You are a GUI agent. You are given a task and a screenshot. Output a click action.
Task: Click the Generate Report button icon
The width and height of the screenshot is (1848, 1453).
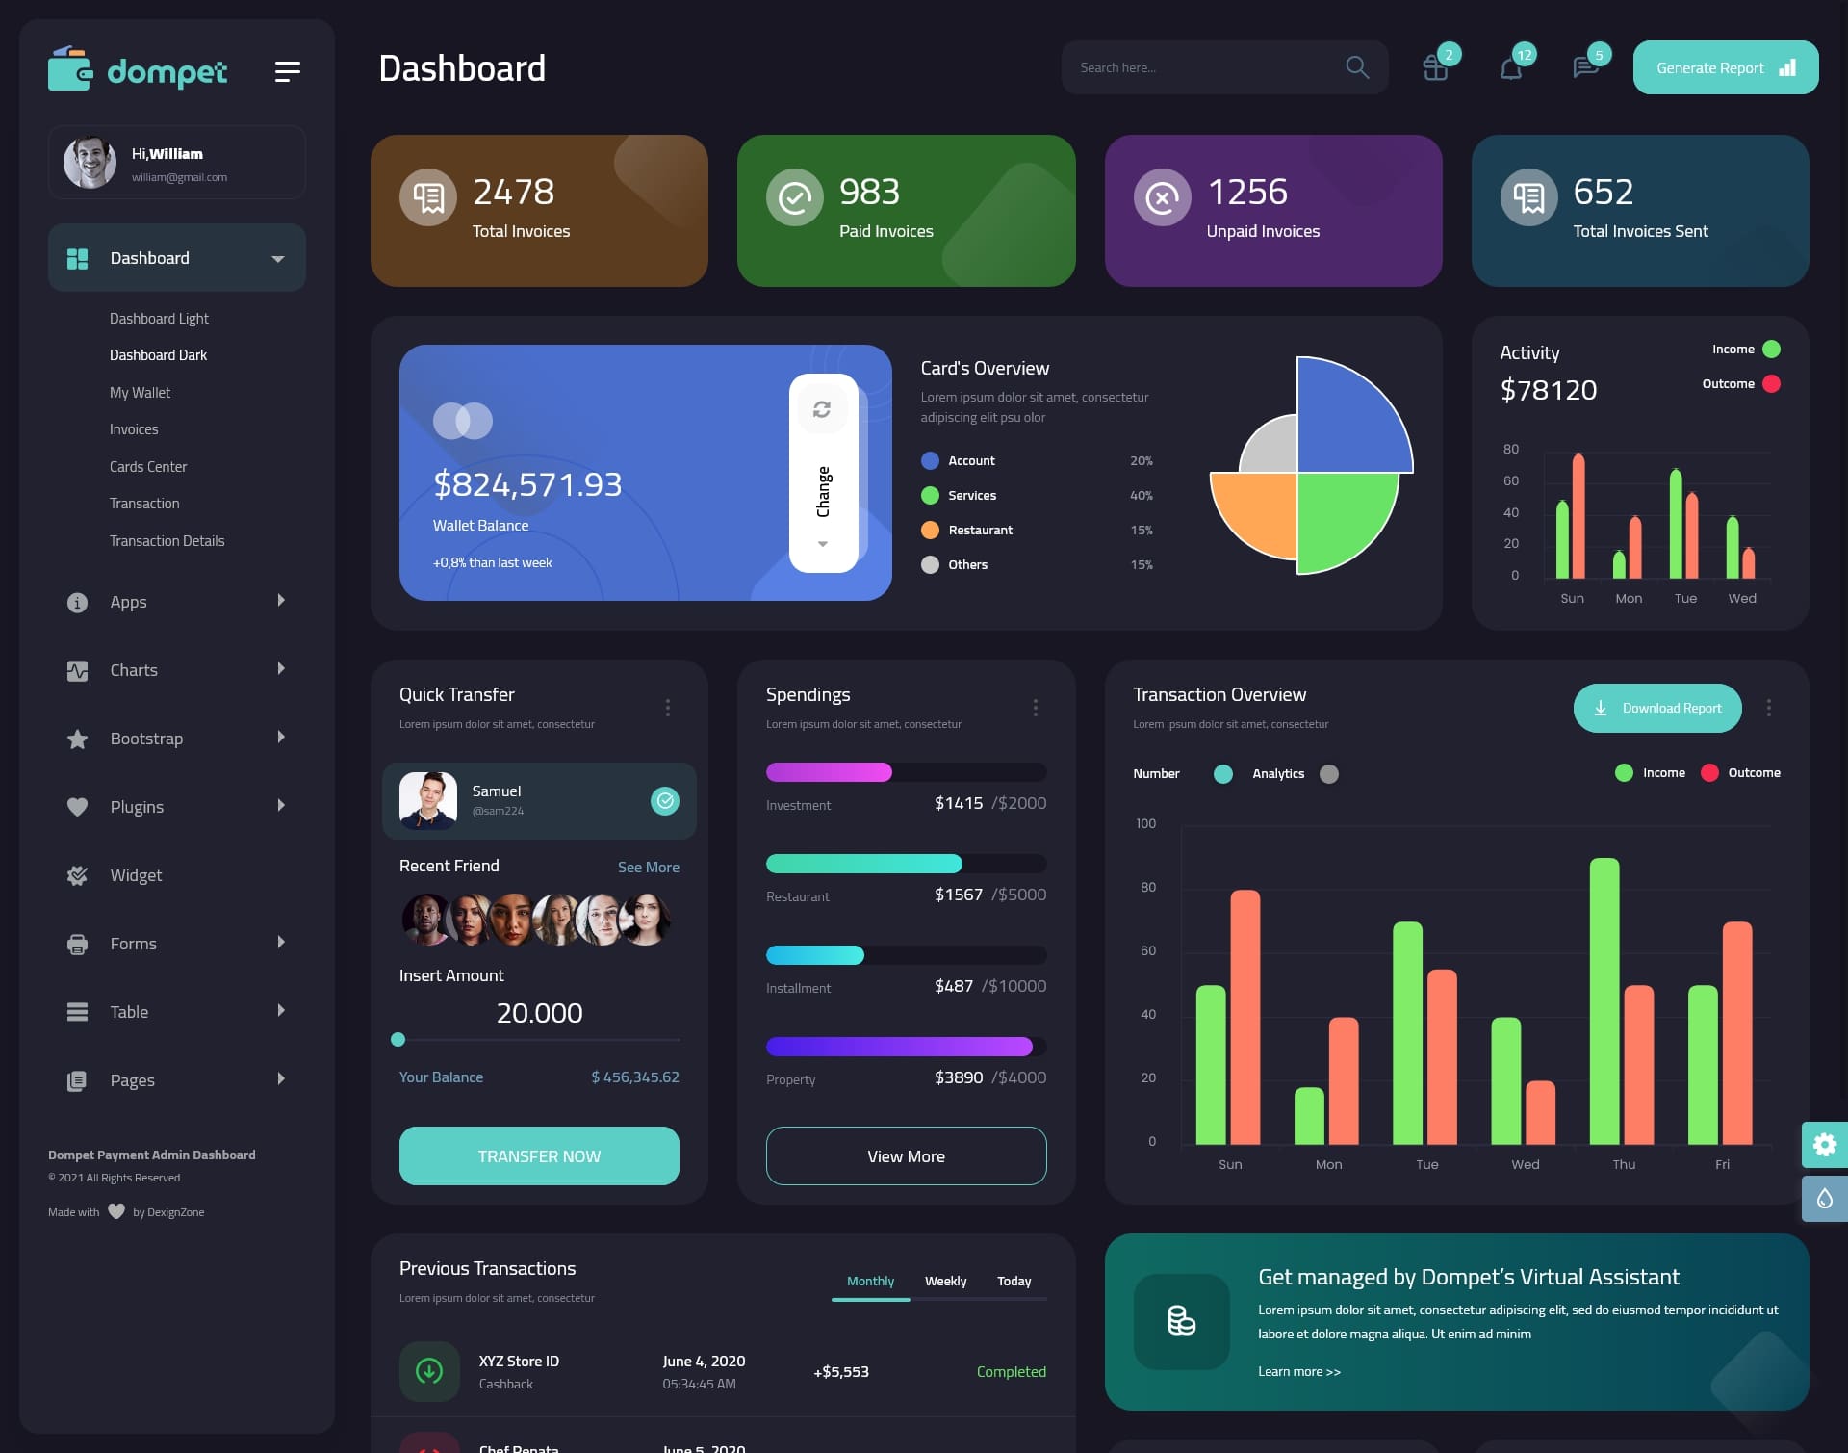pos(1788,67)
